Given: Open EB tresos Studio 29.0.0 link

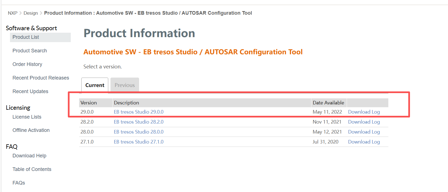Looking at the screenshot, I should click(139, 112).
